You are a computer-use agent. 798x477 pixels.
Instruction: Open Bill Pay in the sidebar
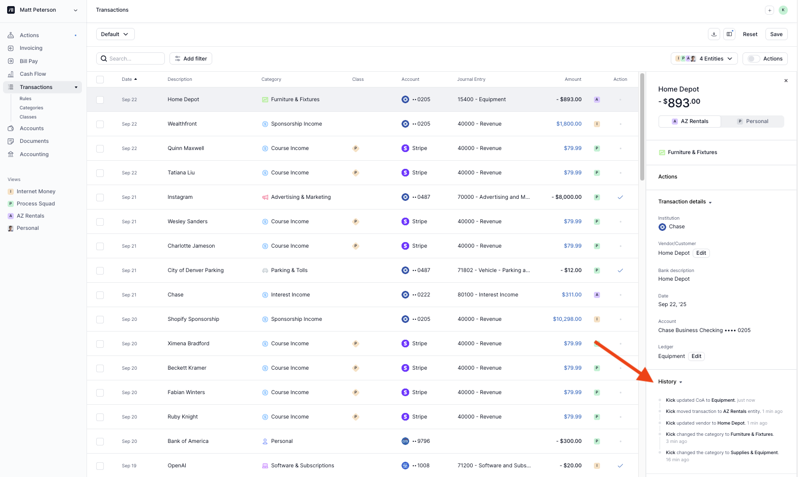pyautogui.click(x=28, y=61)
